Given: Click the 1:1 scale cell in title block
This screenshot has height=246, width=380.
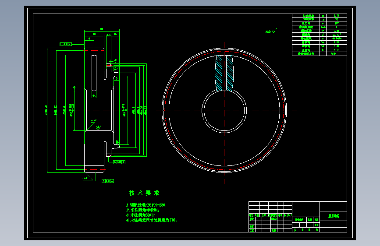Looking at the screenshot, I should click(x=316, y=225).
